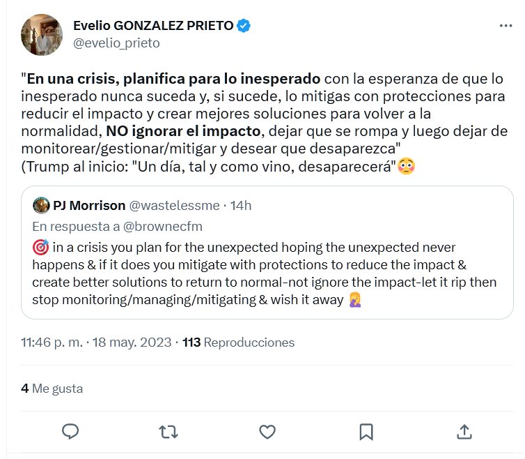Open the quoted tweet's 14h timestamp
This screenshot has height=459, width=525.
pyautogui.click(x=240, y=205)
